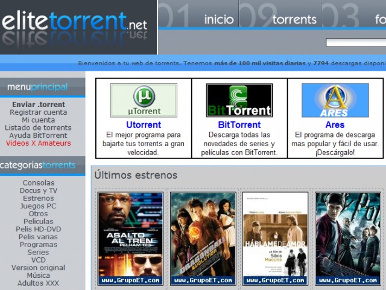Browse the Docus y TV category
This screenshot has height=290, width=386.
pos(39,190)
